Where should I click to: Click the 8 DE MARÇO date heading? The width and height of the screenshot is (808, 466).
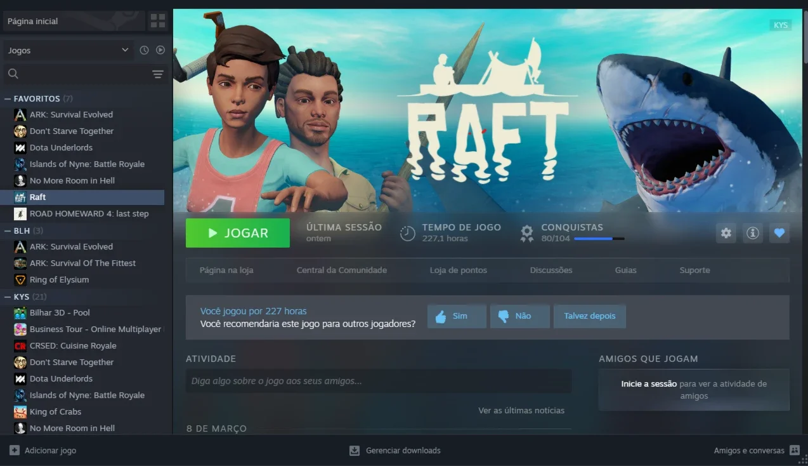click(x=216, y=429)
